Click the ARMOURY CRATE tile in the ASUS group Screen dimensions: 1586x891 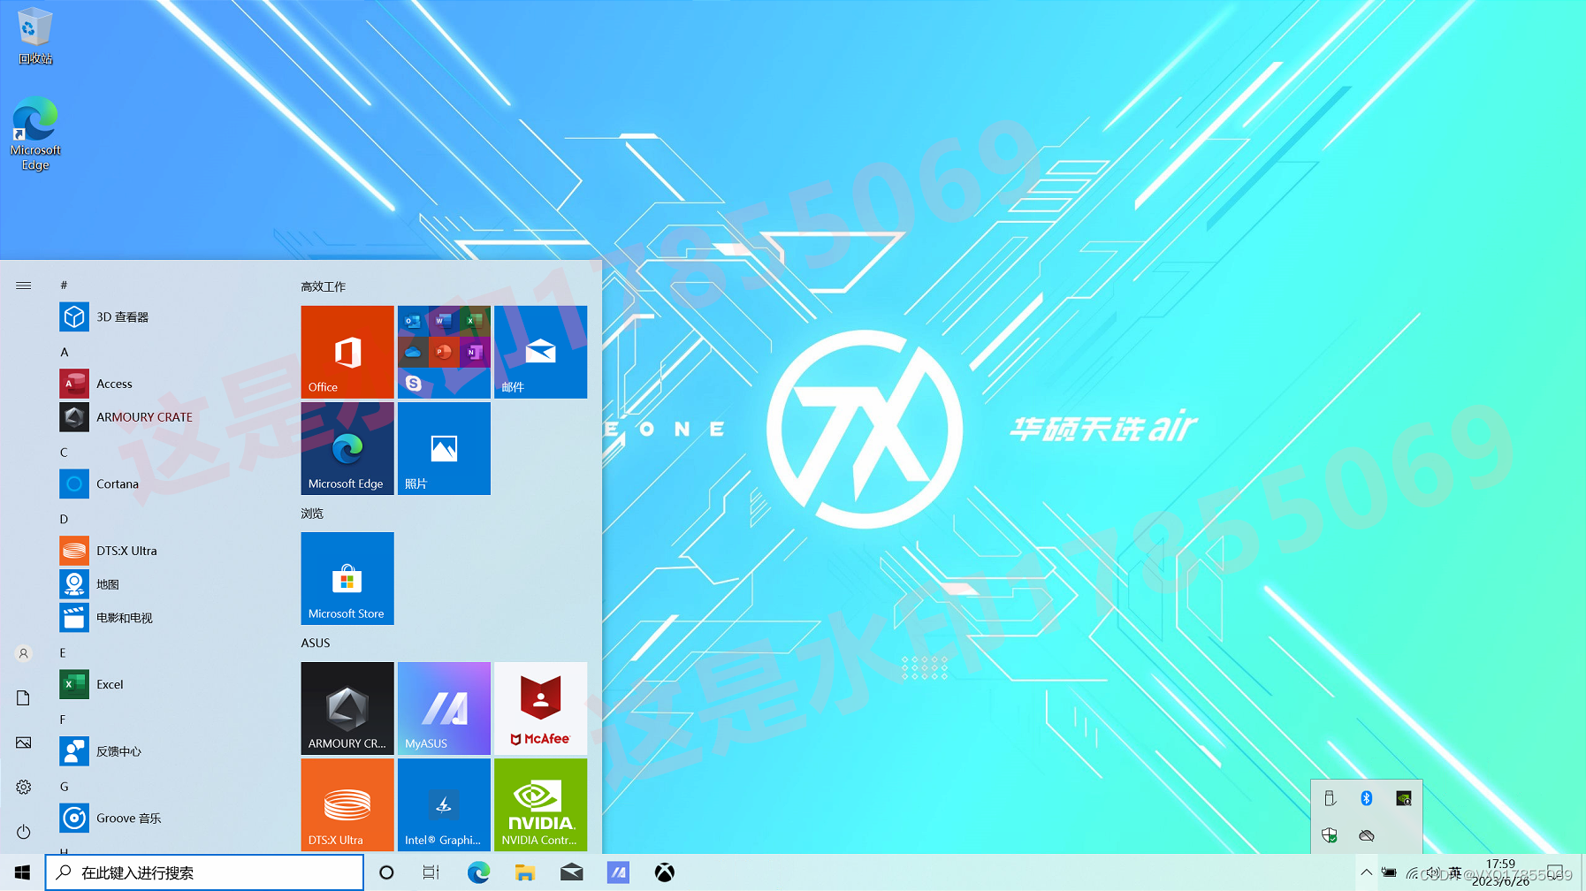pyautogui.click(x=347, y=708)
